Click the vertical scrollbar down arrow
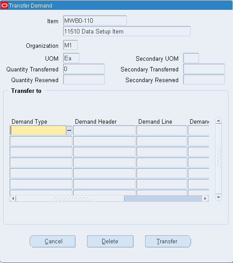Image resolution: width=233 pixels, height=263 pixels. (x=218, y=197)
